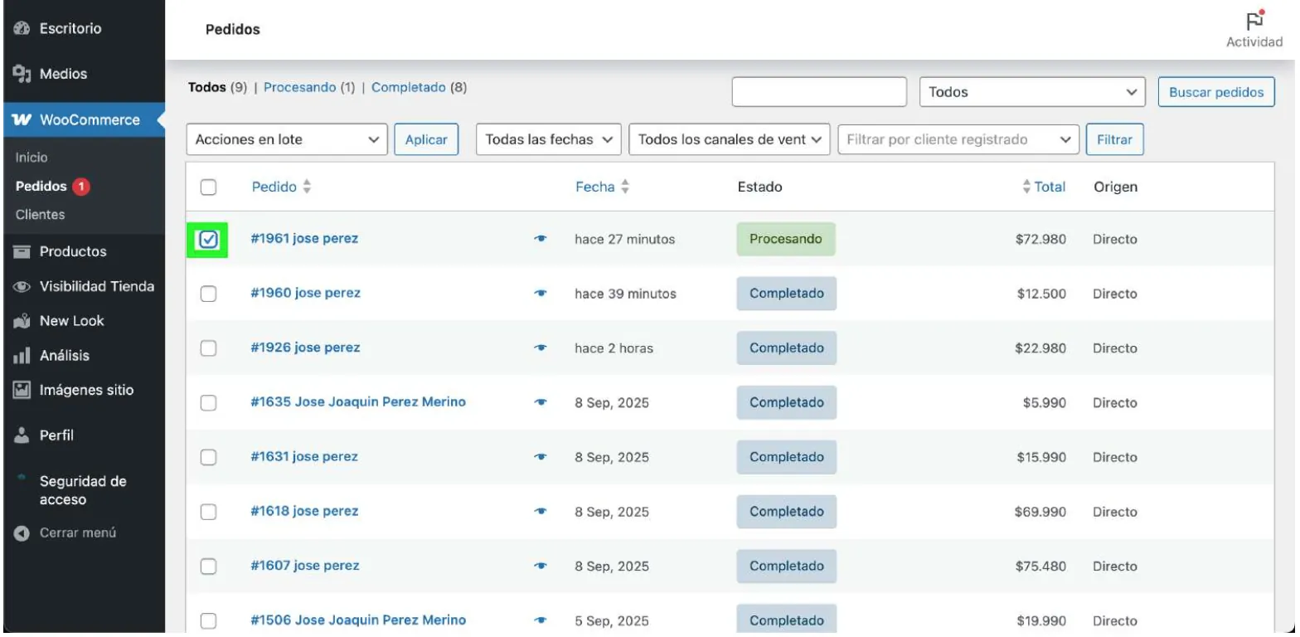1300x637 pixels.
Task: Preview order #1618 with eye icon
Action: (x=541, y=512)
